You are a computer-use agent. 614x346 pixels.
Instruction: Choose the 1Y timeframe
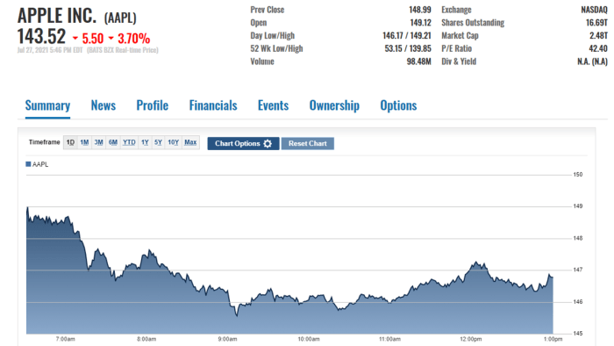(x=145, y=142)
